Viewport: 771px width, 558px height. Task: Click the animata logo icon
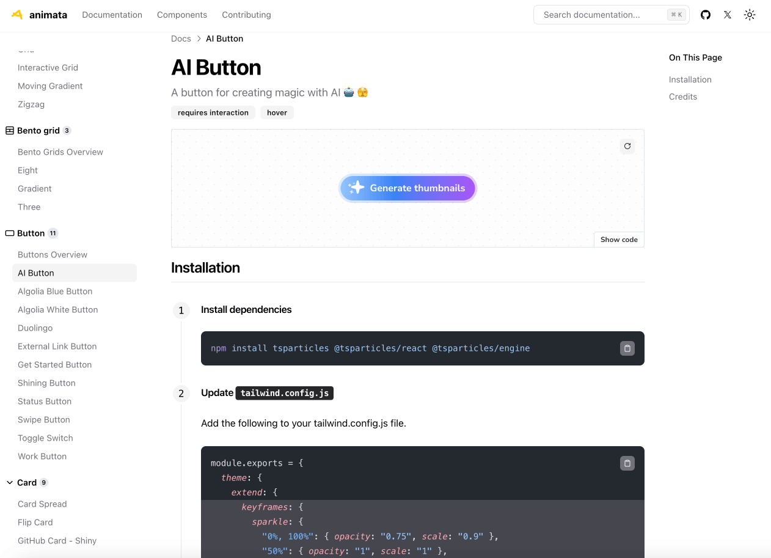coord(17,15)
